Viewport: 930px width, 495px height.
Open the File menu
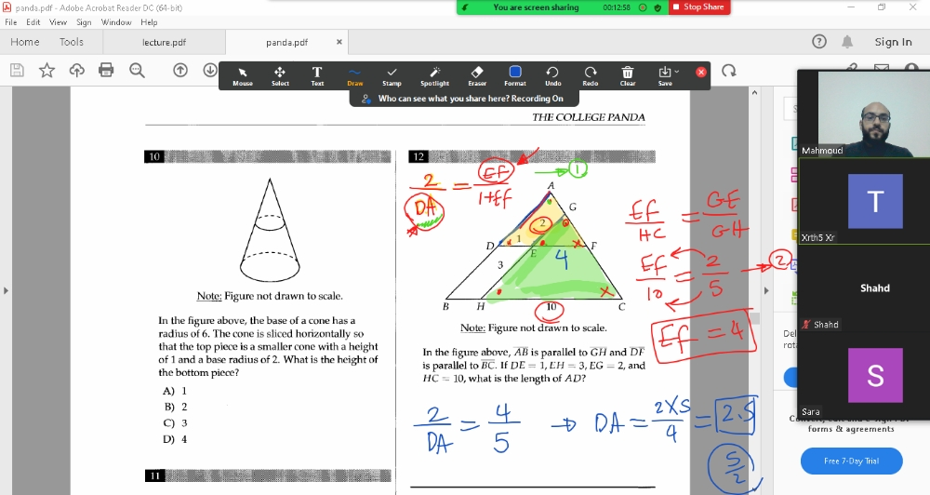10,22
